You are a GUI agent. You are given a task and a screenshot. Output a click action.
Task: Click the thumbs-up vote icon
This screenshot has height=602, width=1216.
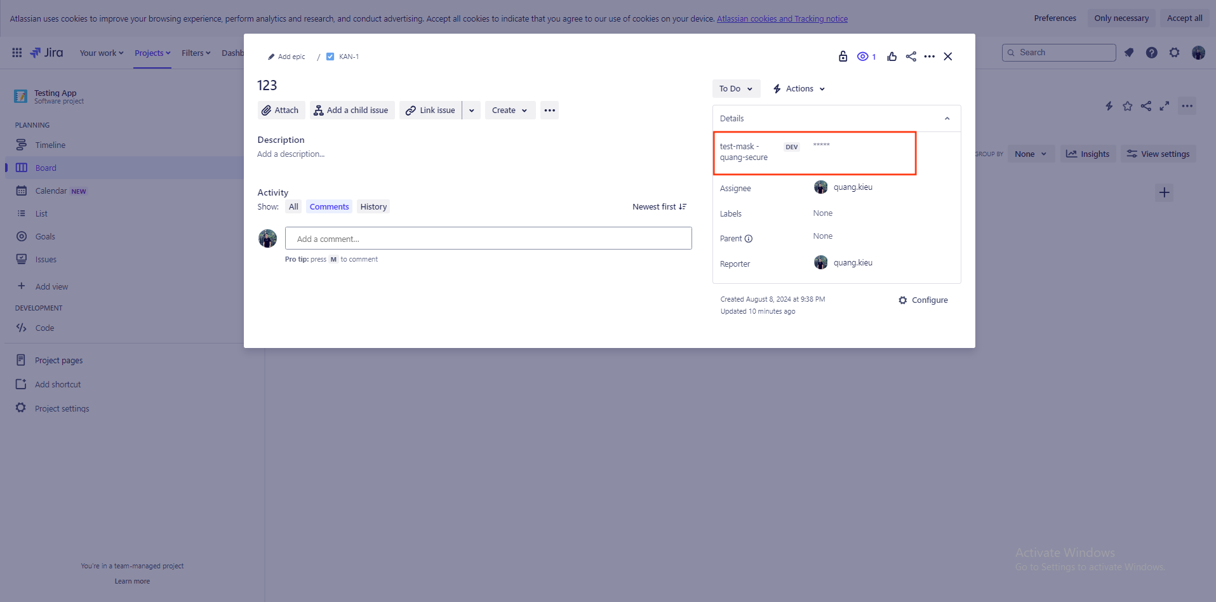point(892,57)
